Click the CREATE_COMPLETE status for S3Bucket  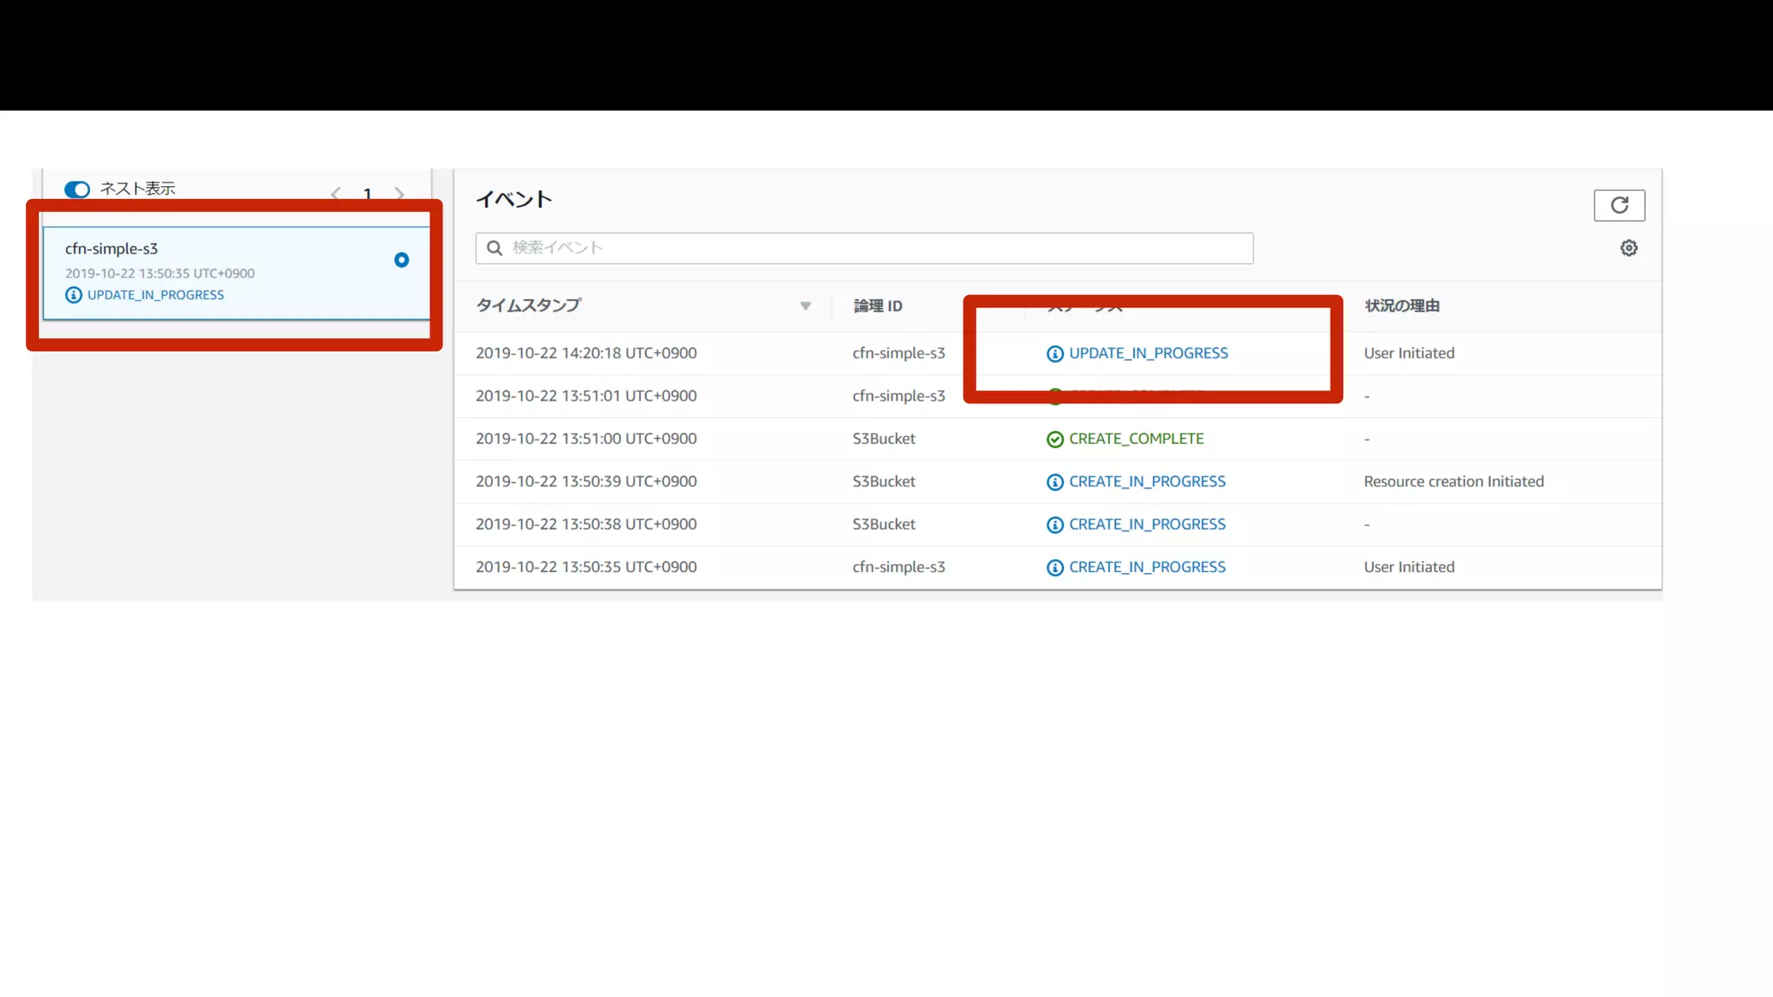click(x=1136, y=439)
